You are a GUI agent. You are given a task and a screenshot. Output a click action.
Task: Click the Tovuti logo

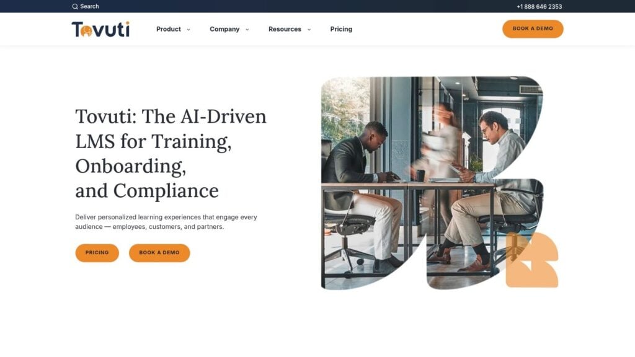(x=100, y=29)
